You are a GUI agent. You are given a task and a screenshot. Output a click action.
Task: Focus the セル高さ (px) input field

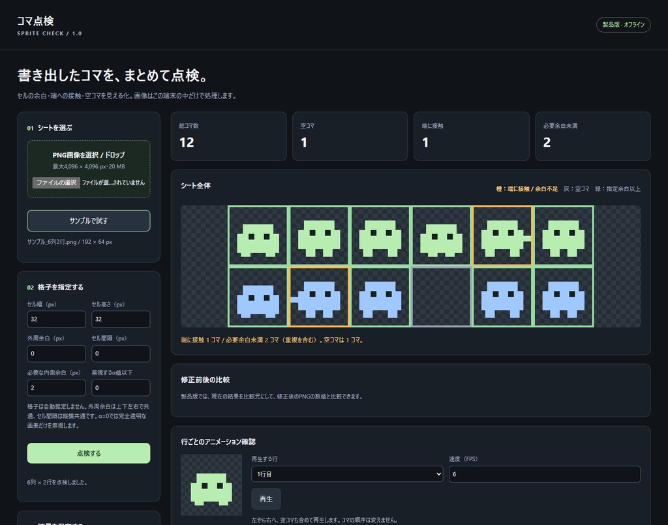[121, 319]
